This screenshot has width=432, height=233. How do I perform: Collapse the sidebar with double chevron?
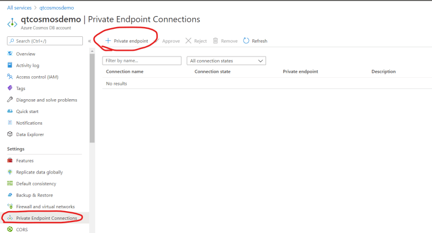[x=89, y=41]
